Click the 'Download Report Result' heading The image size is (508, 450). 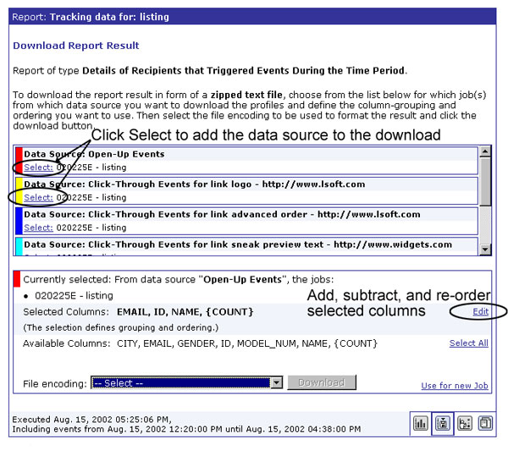click(x=76, y=46)
